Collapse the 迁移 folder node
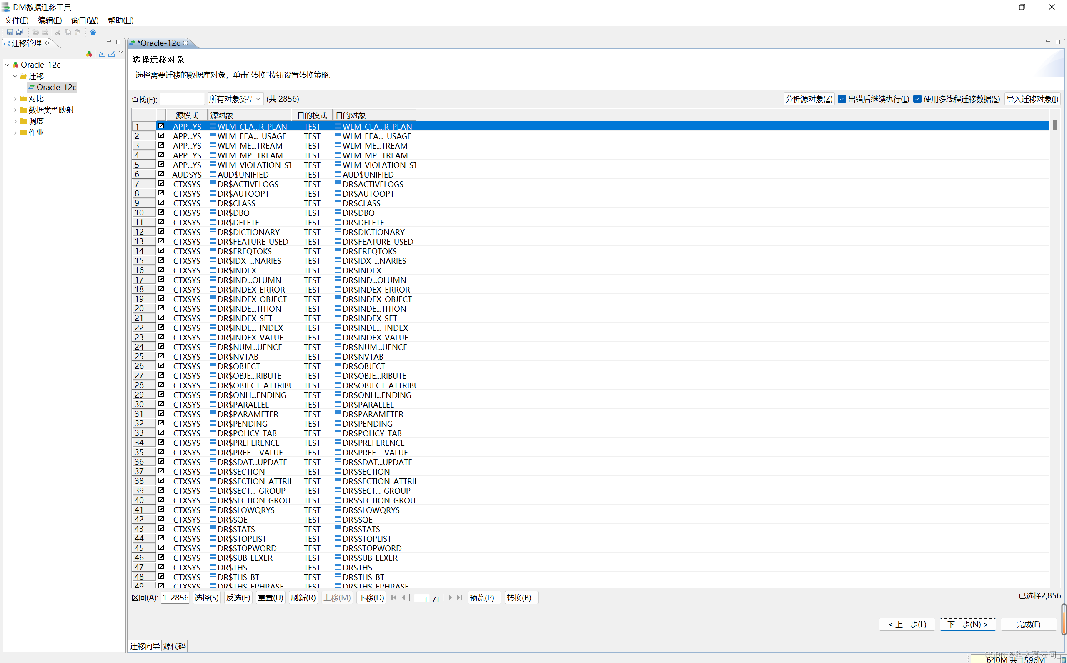Viewport: 1067px width, 663px height. tap(15, 76)
